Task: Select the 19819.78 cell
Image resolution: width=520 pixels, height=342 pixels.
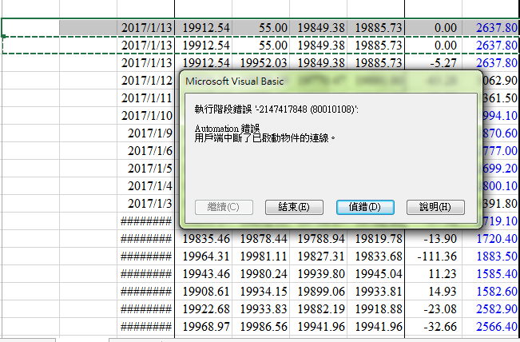Action: (375, 238)
